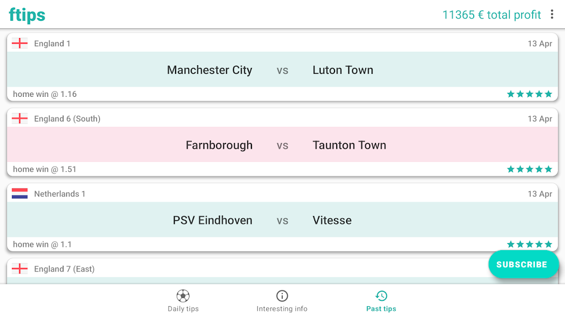
Task: Open Manchester City vs Luton Town match
Action: point(282,70)
